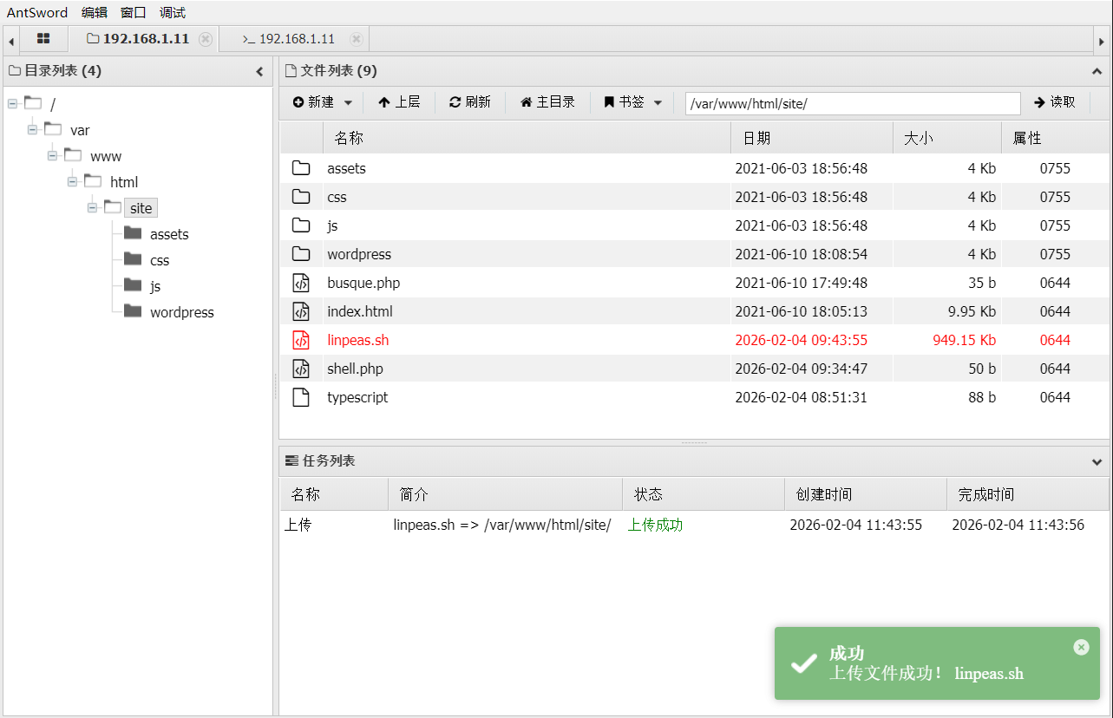This screenshot has height=718, width=1113.
Task: Collapse the html tree node
Action: coord(73,182)
